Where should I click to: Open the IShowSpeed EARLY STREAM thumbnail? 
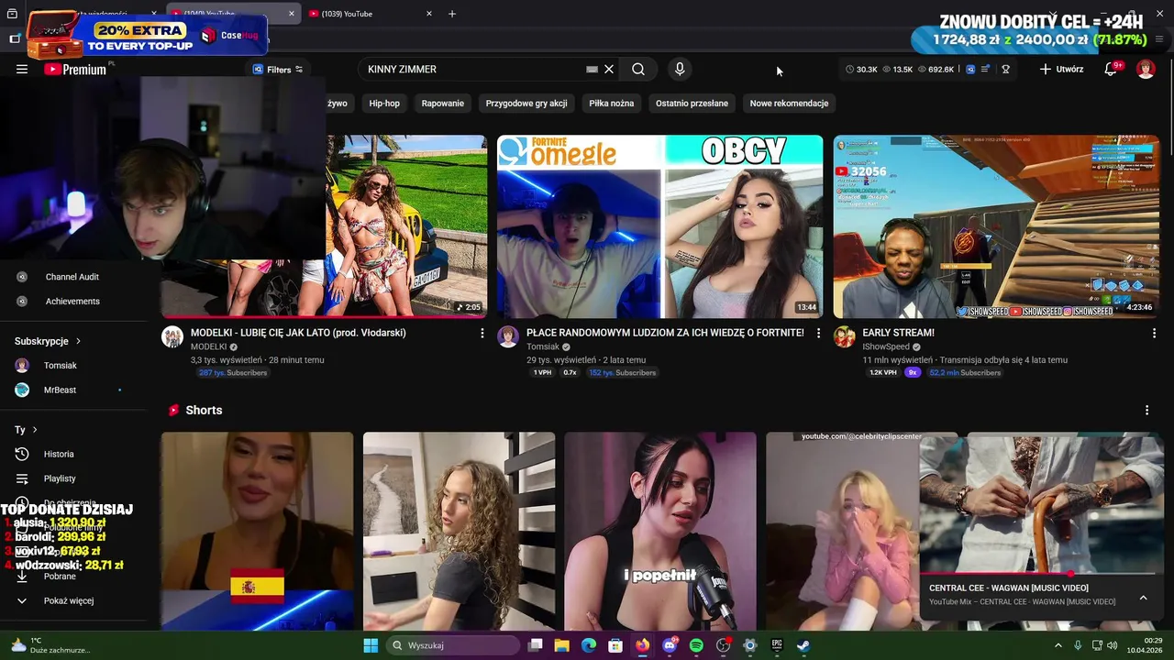coord(996,226)
